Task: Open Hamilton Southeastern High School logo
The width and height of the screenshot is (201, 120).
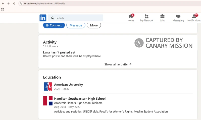Action: (x=48, y=101)
